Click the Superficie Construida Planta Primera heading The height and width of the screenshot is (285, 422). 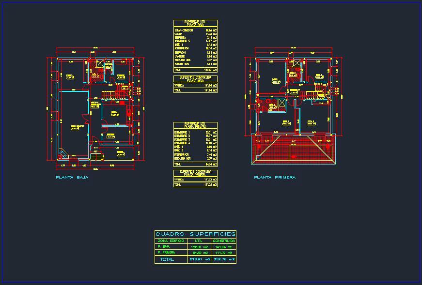click(195, 173)
